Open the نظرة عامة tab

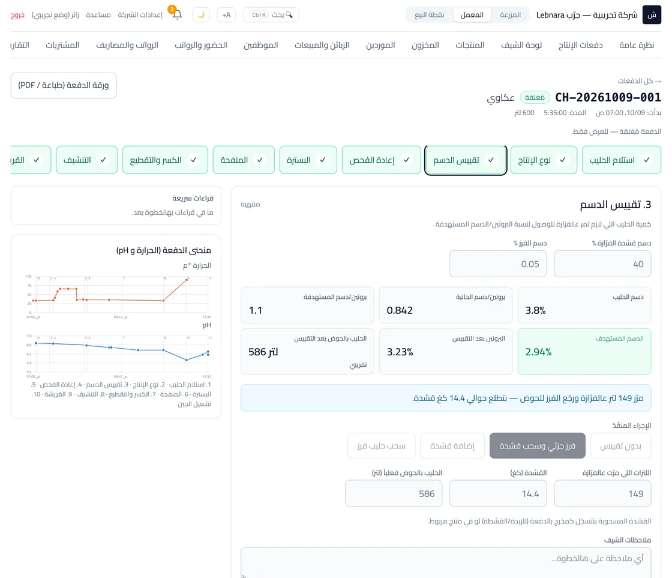coord(637,45)
